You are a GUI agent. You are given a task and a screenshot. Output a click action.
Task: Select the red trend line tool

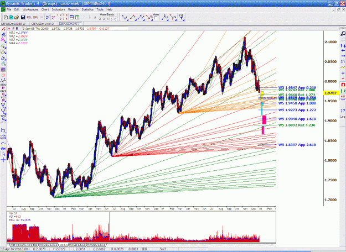[x=3, y=29]
